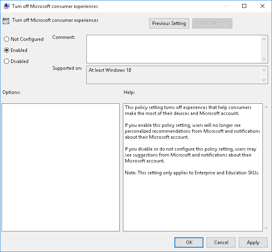This screenshot has height=252, width=272.
Task: Set the policy to Disabled
Action: (x=6, y=61)
